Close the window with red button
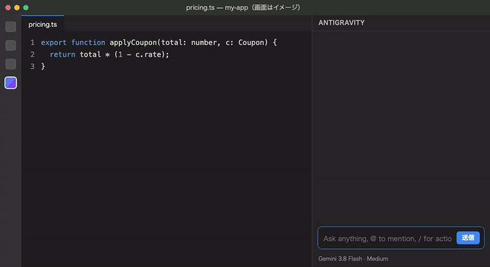Screen dimensions: 490x267 (x=8, y=8)
